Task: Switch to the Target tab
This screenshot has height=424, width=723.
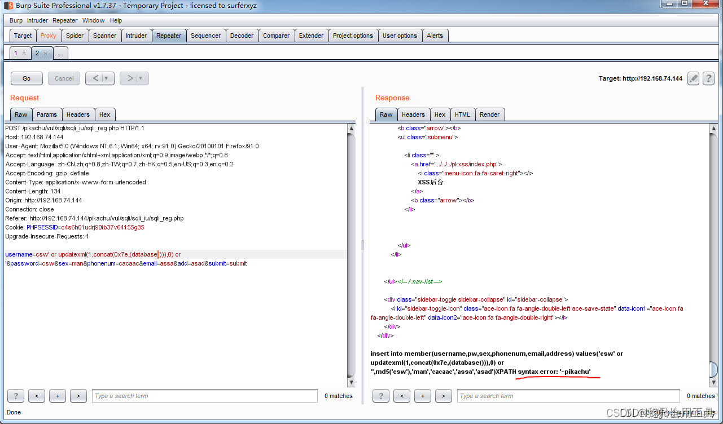Action: pos(23,36)
